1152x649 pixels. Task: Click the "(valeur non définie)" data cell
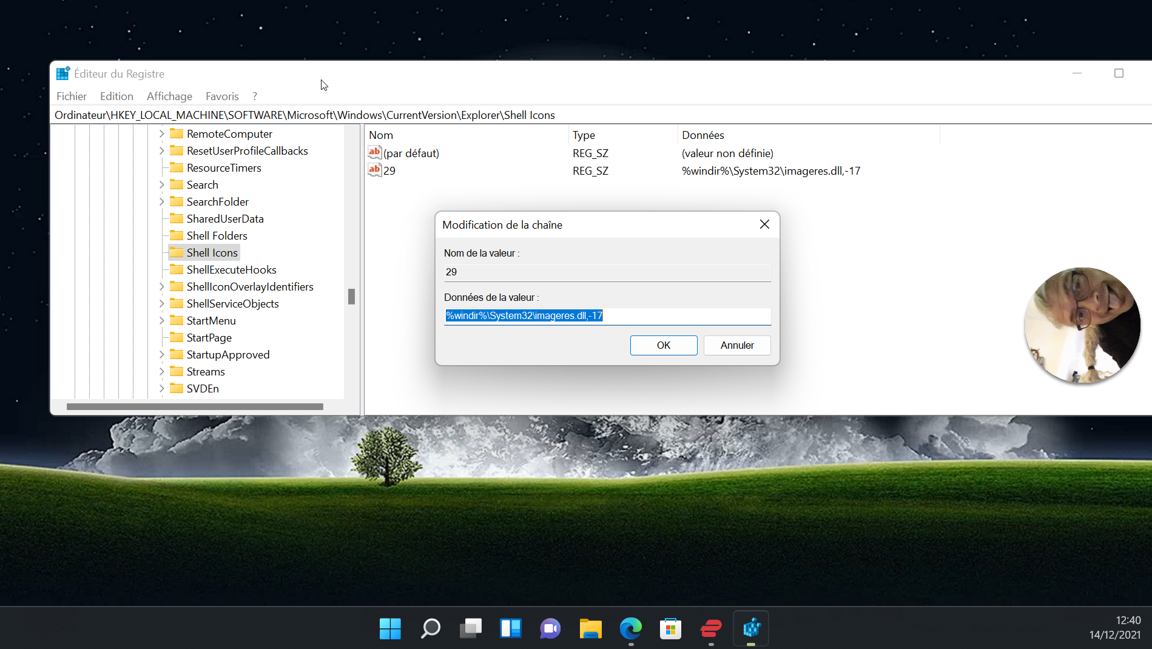tap(727, 153)
